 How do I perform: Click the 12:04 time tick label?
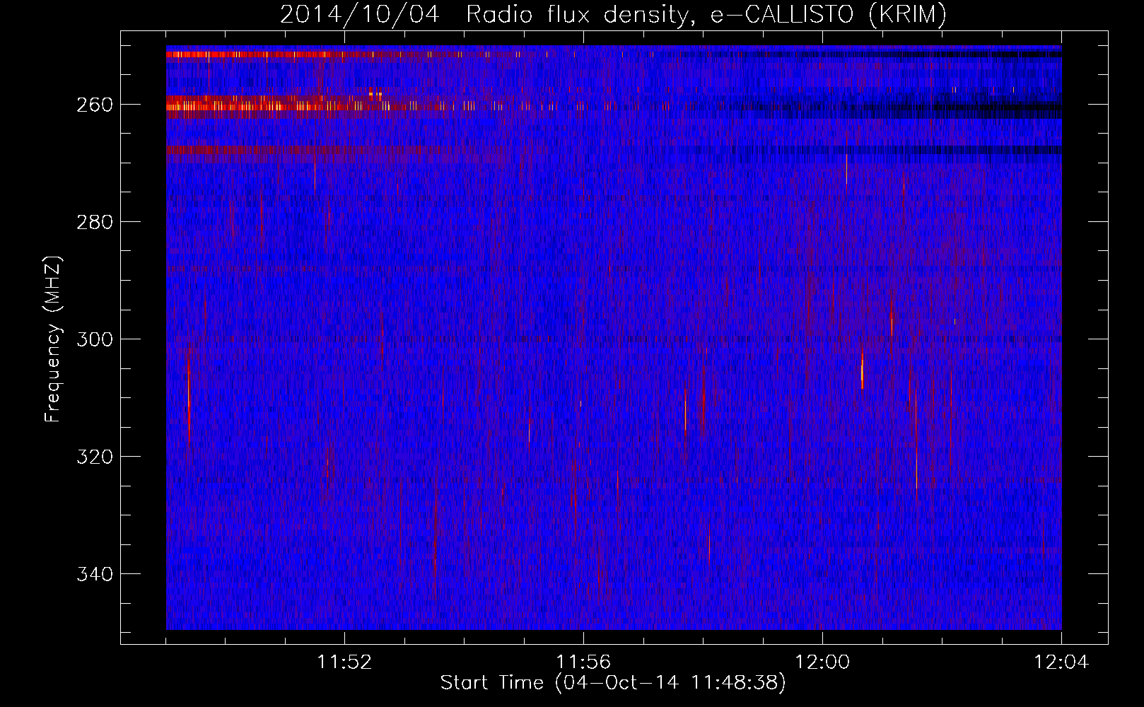point(1061,662)
